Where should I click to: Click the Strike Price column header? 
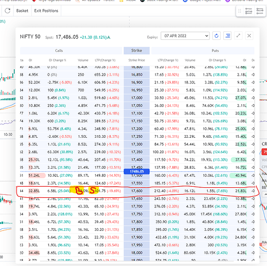click(x=136, y=60)
